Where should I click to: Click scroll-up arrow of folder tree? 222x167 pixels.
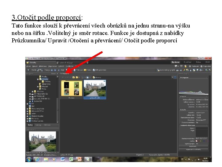click(x=58, y=77)
